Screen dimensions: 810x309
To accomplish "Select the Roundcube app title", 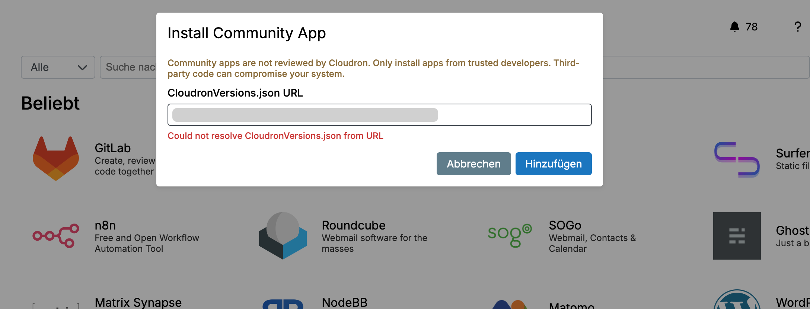I will coord(354,225).
